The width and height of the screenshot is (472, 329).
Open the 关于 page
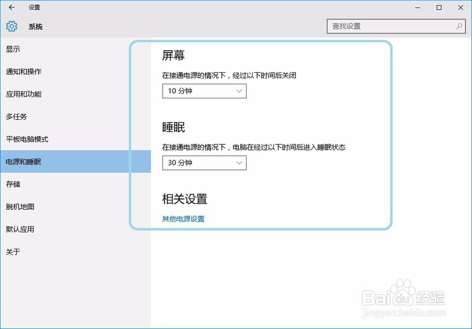coord(13,252)
